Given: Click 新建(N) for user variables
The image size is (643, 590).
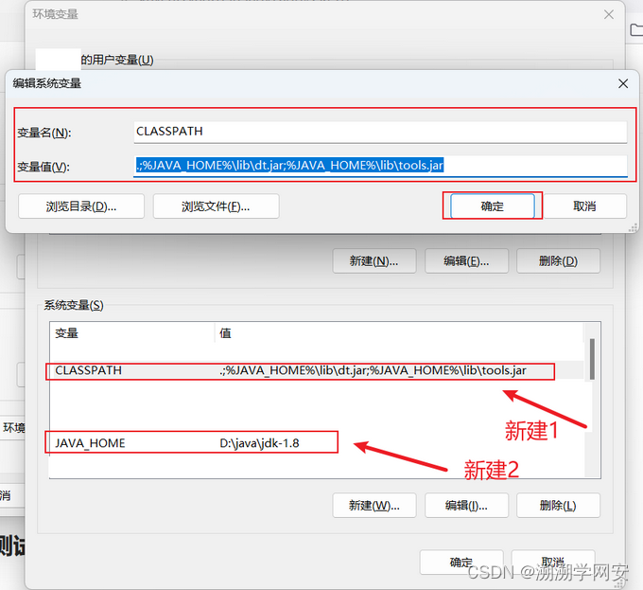Looking at the screenshot, I should [x=374, y=260].
